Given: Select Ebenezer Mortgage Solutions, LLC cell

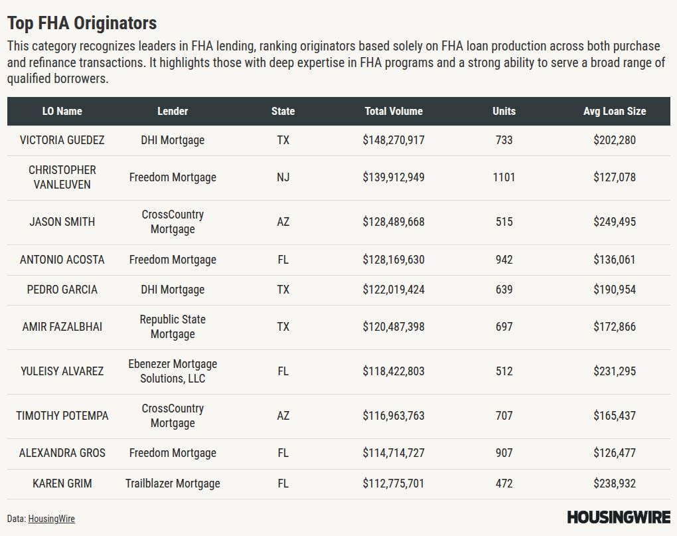Looking at the screenshot, I should pos(173,371).
